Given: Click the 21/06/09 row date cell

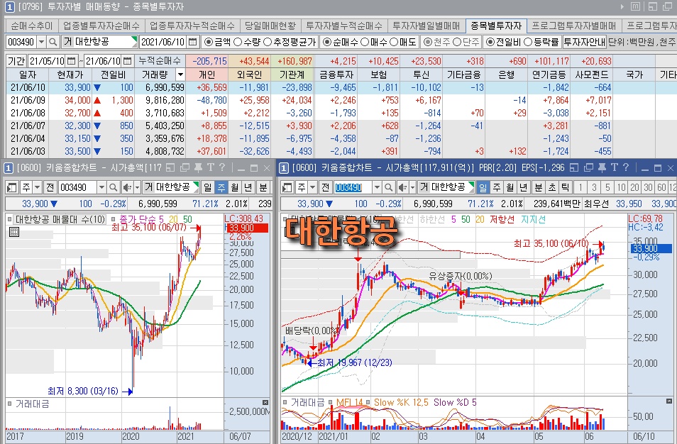Looking at the screenshot, I should [x=28, y=100].
